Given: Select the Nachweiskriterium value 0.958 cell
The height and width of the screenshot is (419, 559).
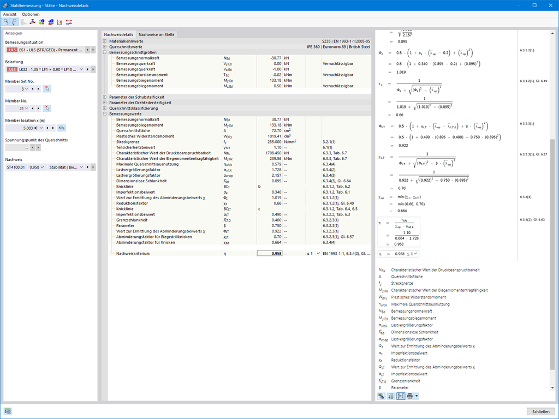Looking at the screenshot, I should [270, 253].
